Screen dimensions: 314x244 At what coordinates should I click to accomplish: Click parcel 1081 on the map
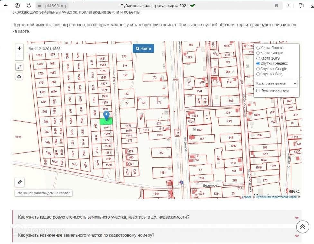163,173
